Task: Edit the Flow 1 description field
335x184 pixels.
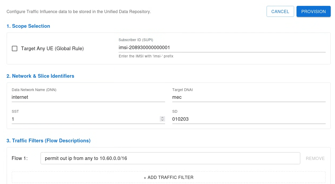Action: pos(170,158)
